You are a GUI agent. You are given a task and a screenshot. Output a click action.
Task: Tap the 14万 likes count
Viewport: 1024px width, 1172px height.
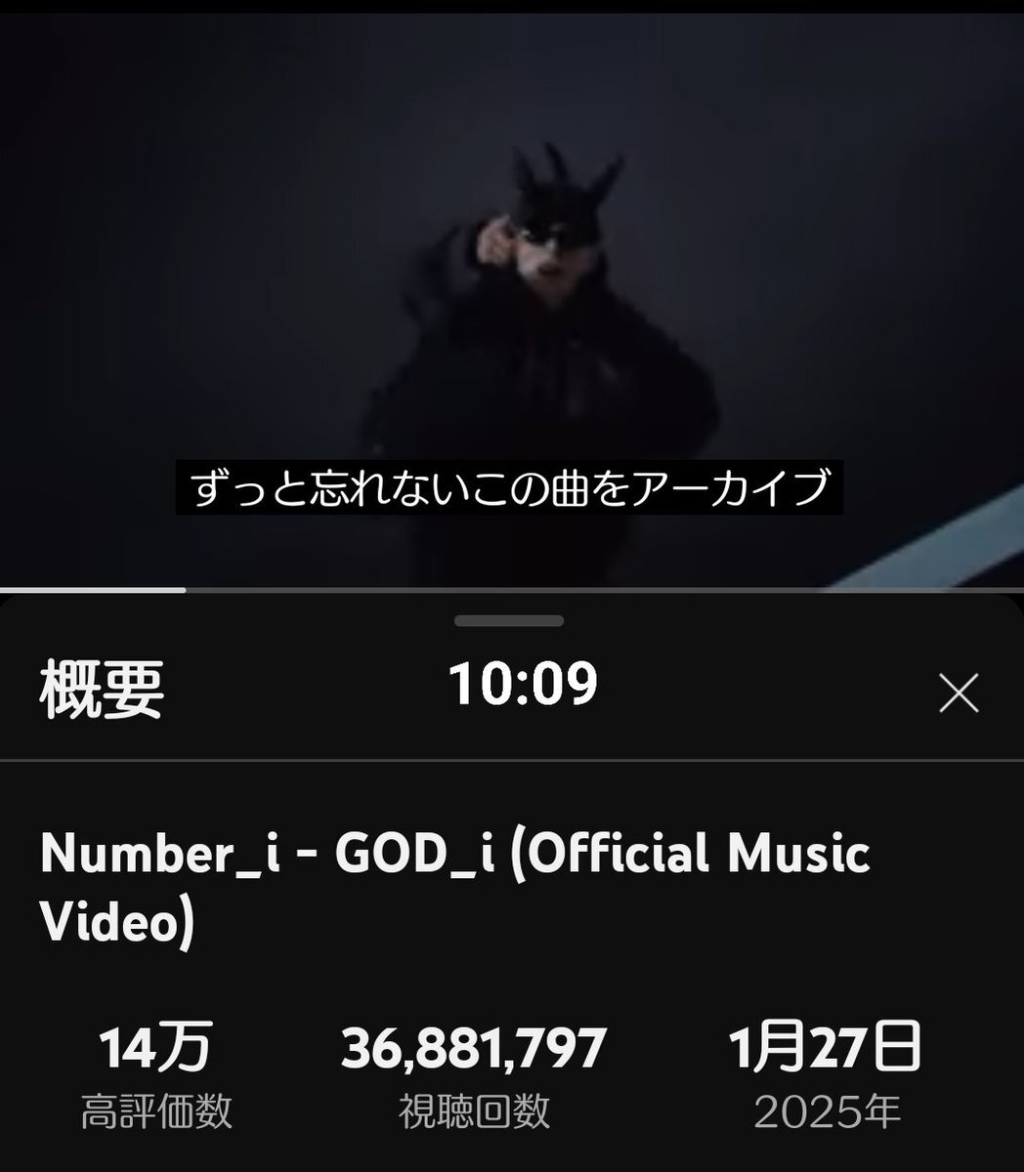coord(155,1048)
